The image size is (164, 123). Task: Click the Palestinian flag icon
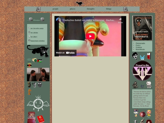click(40, 61)
